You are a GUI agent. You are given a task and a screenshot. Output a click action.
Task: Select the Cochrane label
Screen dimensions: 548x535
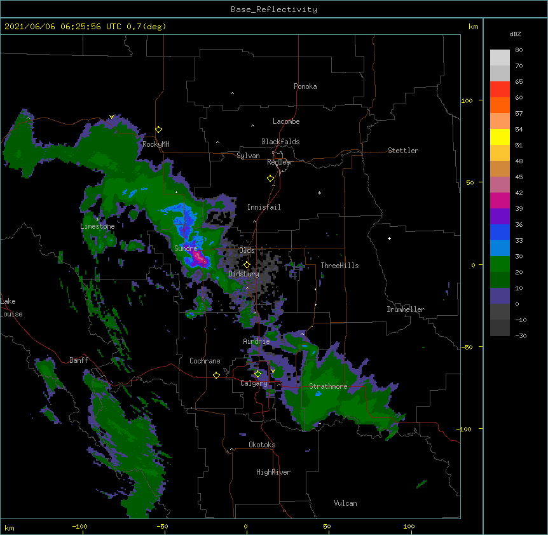tap(205, 361)
